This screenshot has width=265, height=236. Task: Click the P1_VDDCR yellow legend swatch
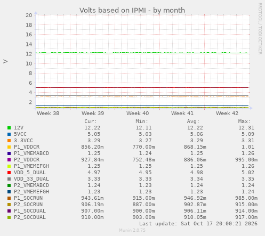(x=9, y=147)
